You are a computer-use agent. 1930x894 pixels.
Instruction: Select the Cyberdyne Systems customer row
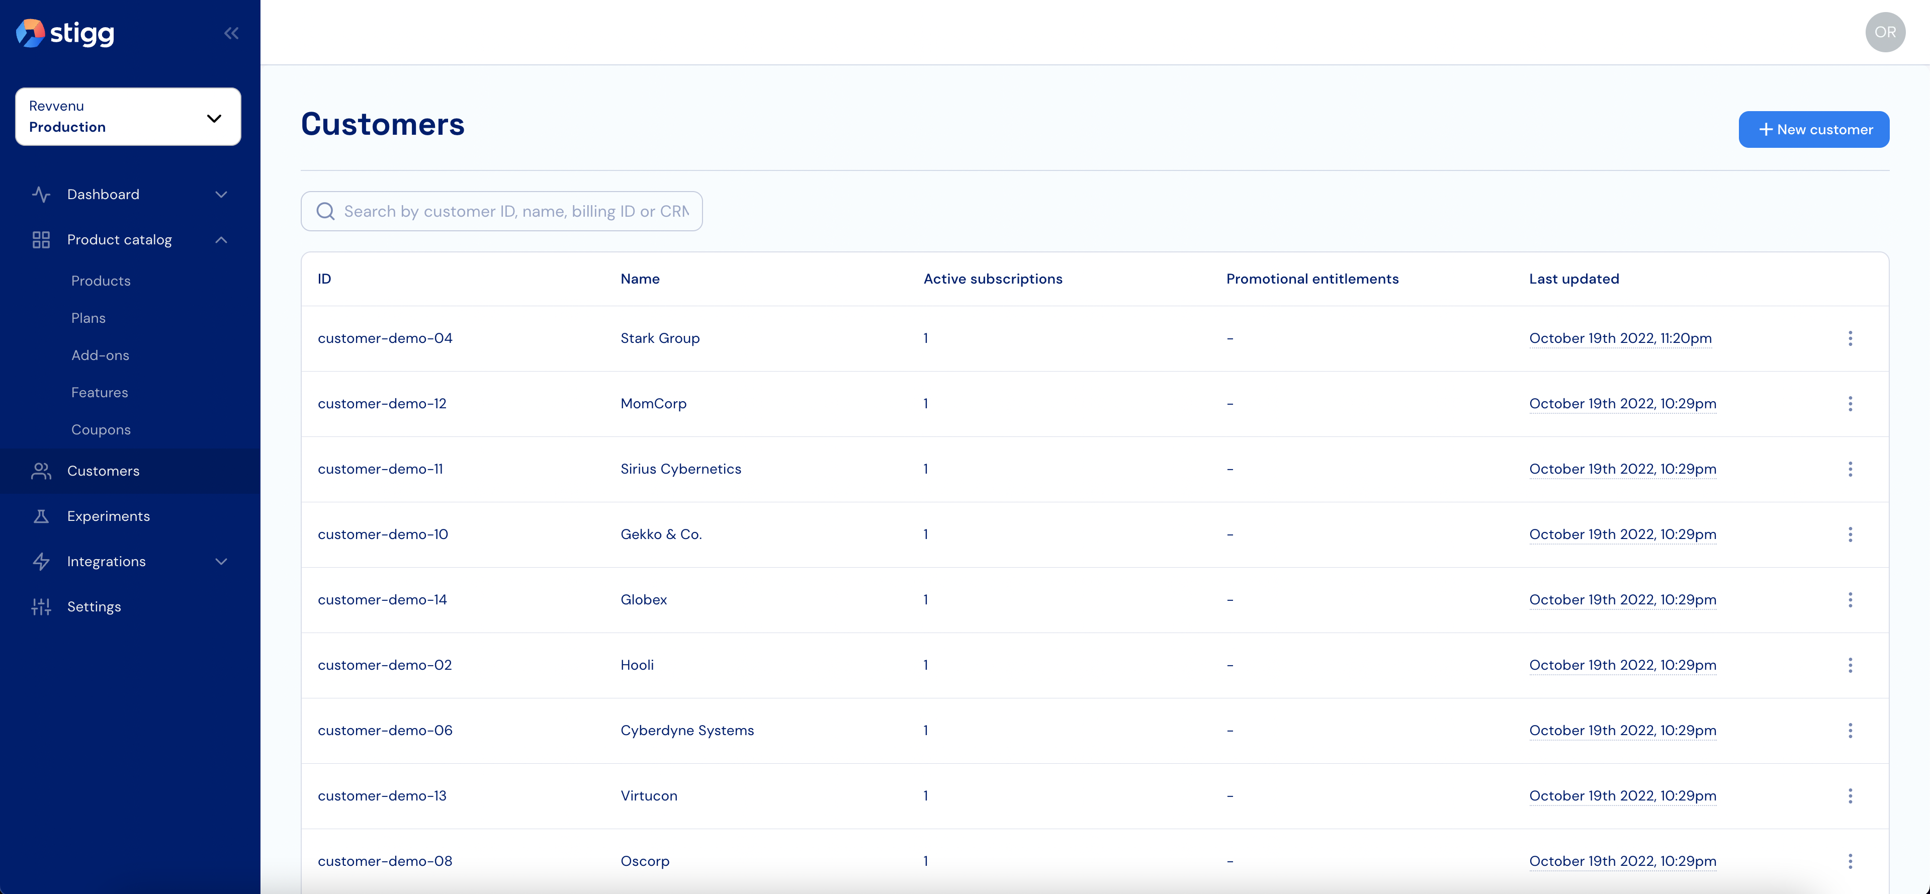tap(687, 731)
